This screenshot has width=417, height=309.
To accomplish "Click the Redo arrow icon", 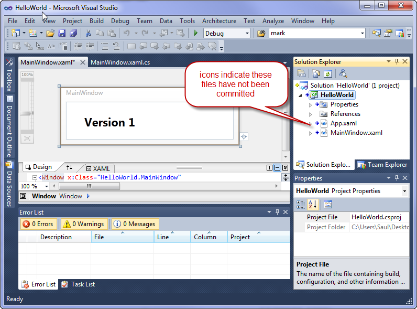I will click(145, 33).
